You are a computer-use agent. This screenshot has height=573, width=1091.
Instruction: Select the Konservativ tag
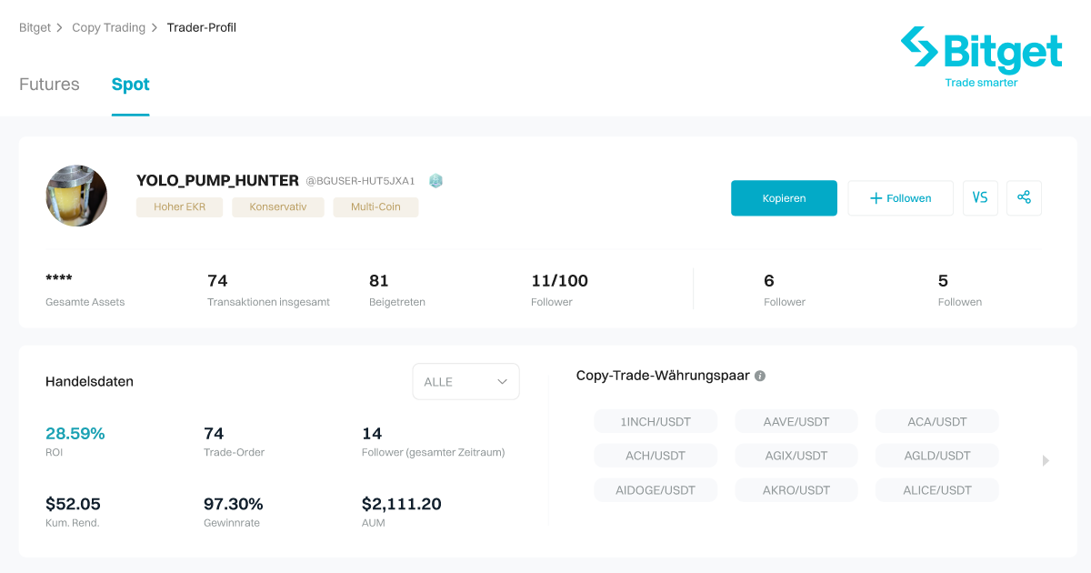click(x=278, y=207)
